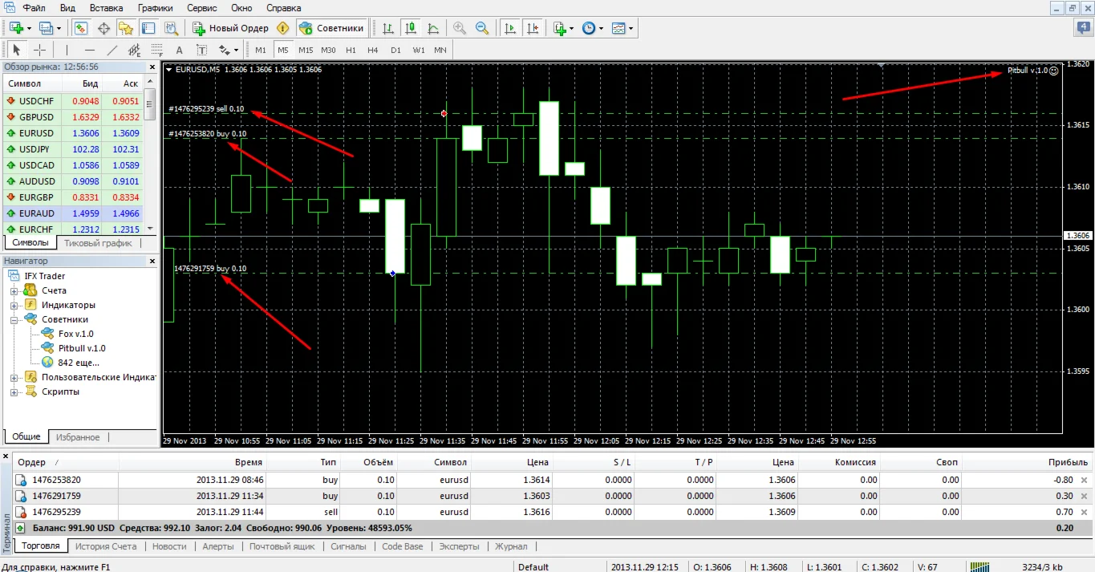1095x572 pixels.
Task: Open the Pitbull v.1.0 advisor in Navigator
Action: coord(81,348)
